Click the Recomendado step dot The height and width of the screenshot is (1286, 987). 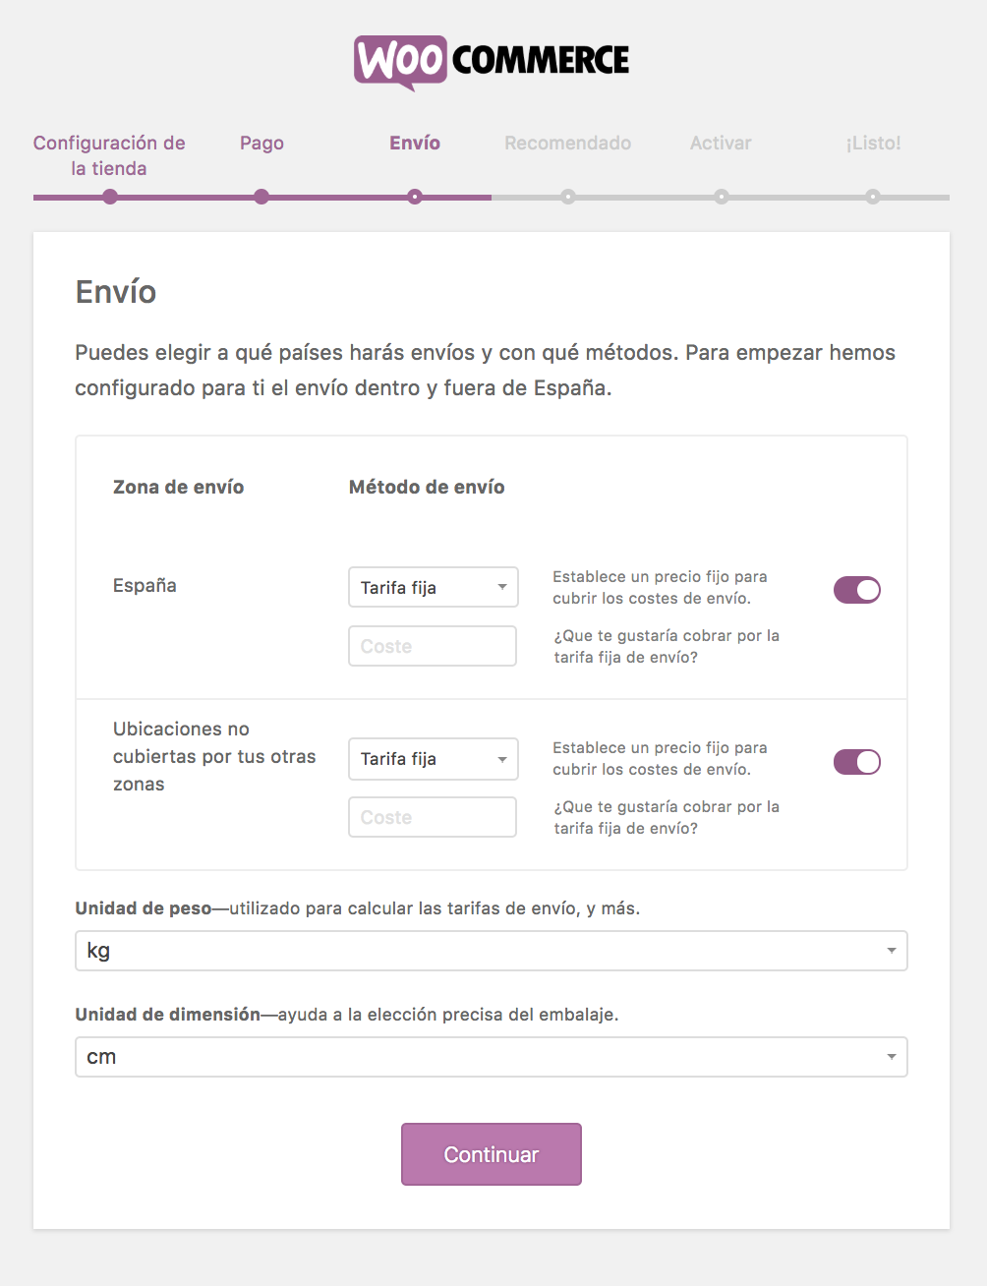point(568,197)
